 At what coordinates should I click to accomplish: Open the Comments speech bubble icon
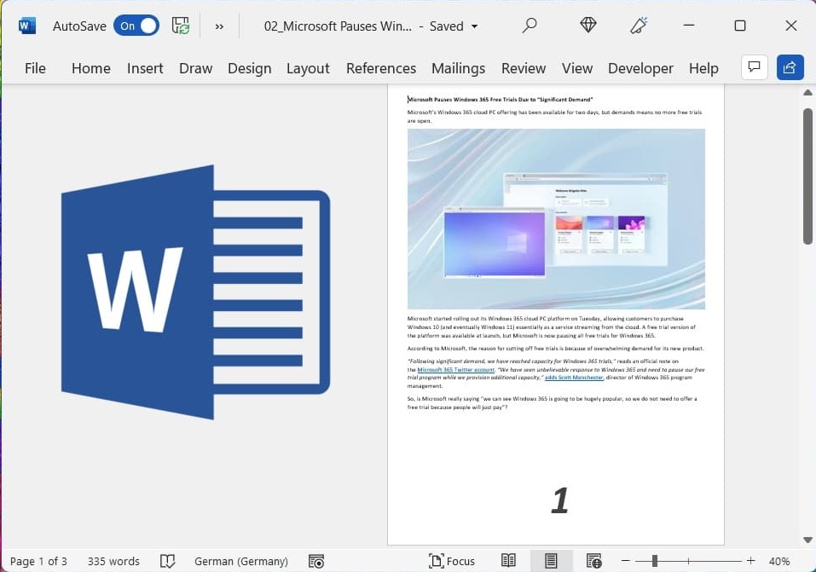pyautogui.click(x=754, y=67)
